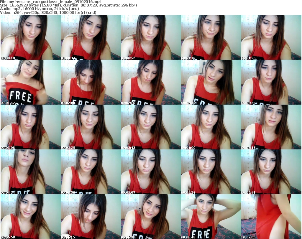Select the frame stamped 00:05:24
Viewport: 302px width, 239px height.
tap(211, 172)
